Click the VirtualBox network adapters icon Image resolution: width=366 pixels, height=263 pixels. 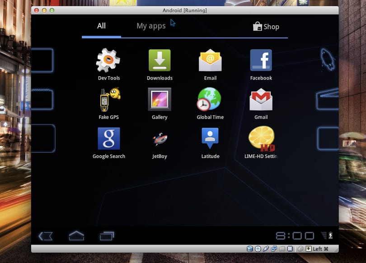coord(274,249)
